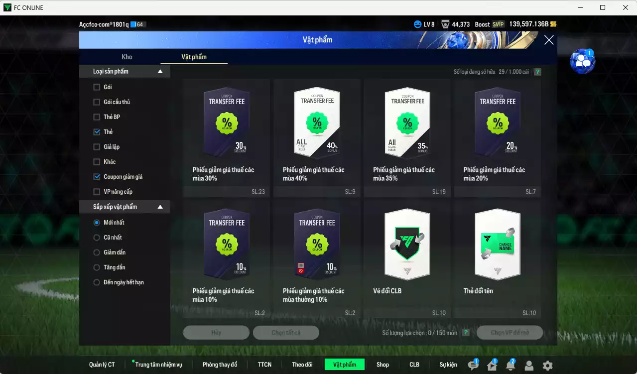Image resolution: width=637 pixels, height=374 pixels.
Task: Switch to the Kho tab
Action: [127, 57]
